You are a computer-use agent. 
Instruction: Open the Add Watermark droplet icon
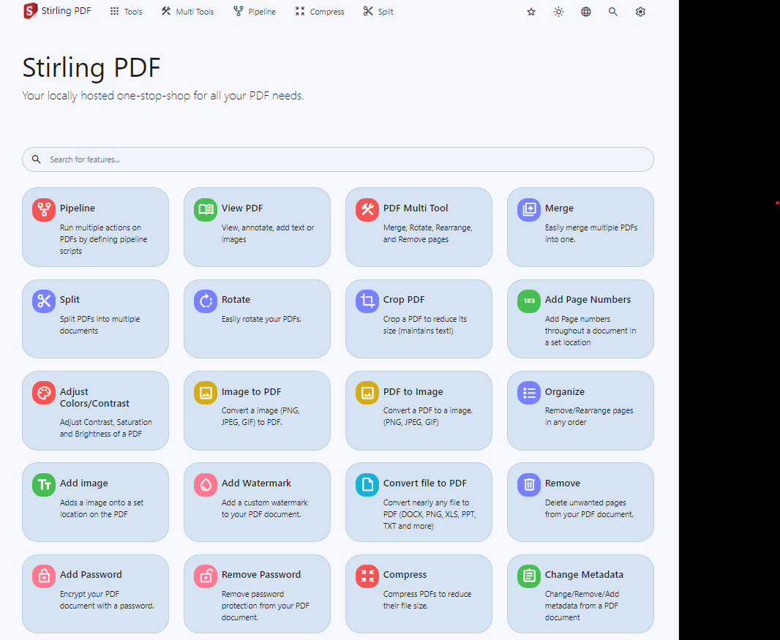206,485
